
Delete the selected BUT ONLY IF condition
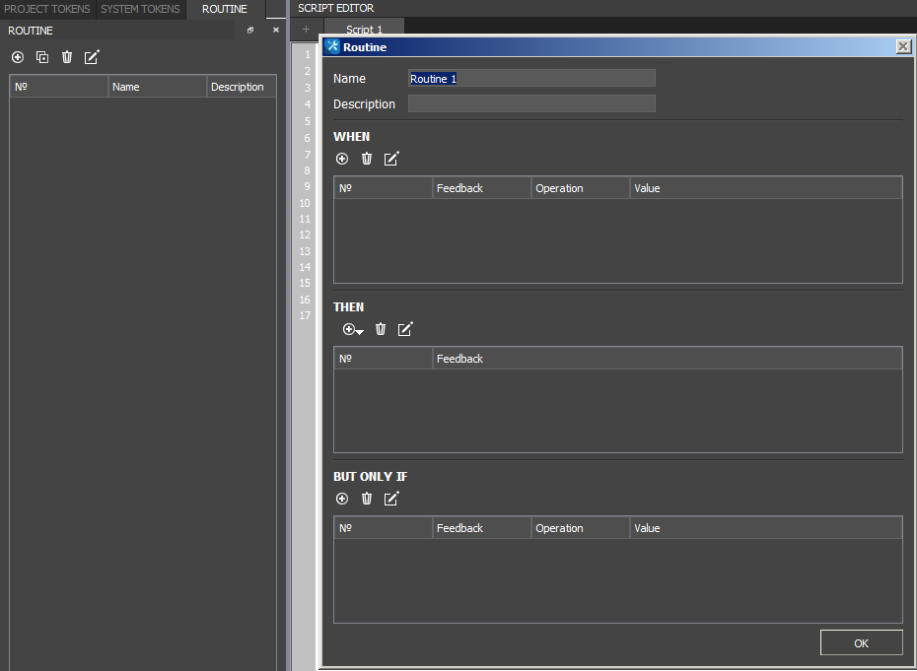coord(367,499)
